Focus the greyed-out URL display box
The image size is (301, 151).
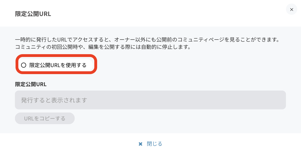tap(150, 100)
